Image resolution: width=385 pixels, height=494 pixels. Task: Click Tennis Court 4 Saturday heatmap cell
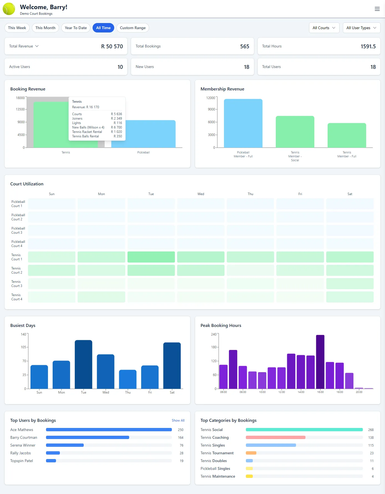[350, 297]
